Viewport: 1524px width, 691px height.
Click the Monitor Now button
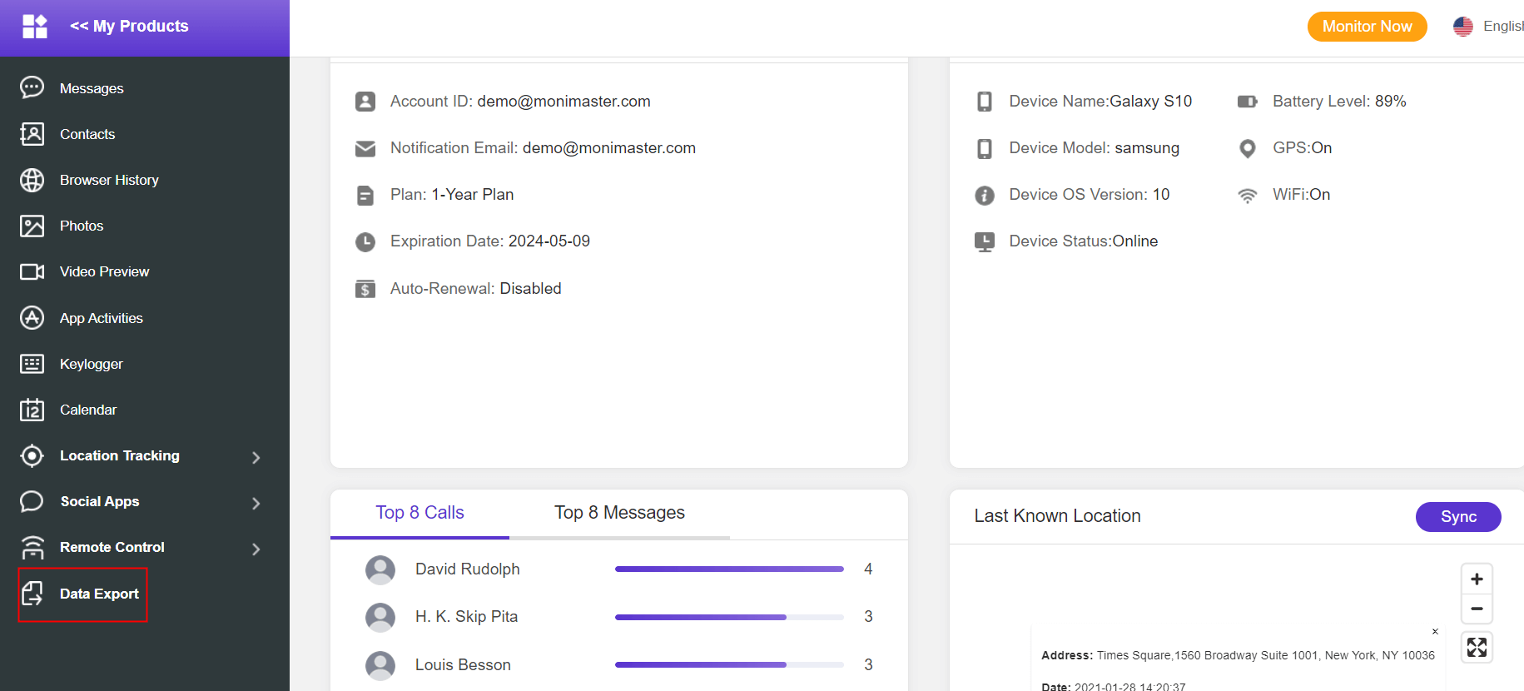click(1367, 27)
